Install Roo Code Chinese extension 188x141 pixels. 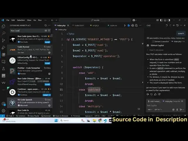47,85
